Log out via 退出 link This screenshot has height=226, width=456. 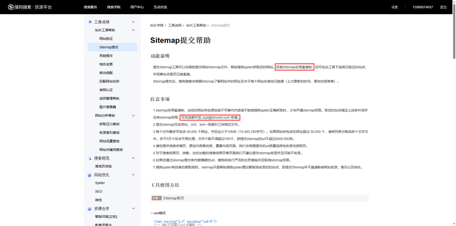click(443, 7)
